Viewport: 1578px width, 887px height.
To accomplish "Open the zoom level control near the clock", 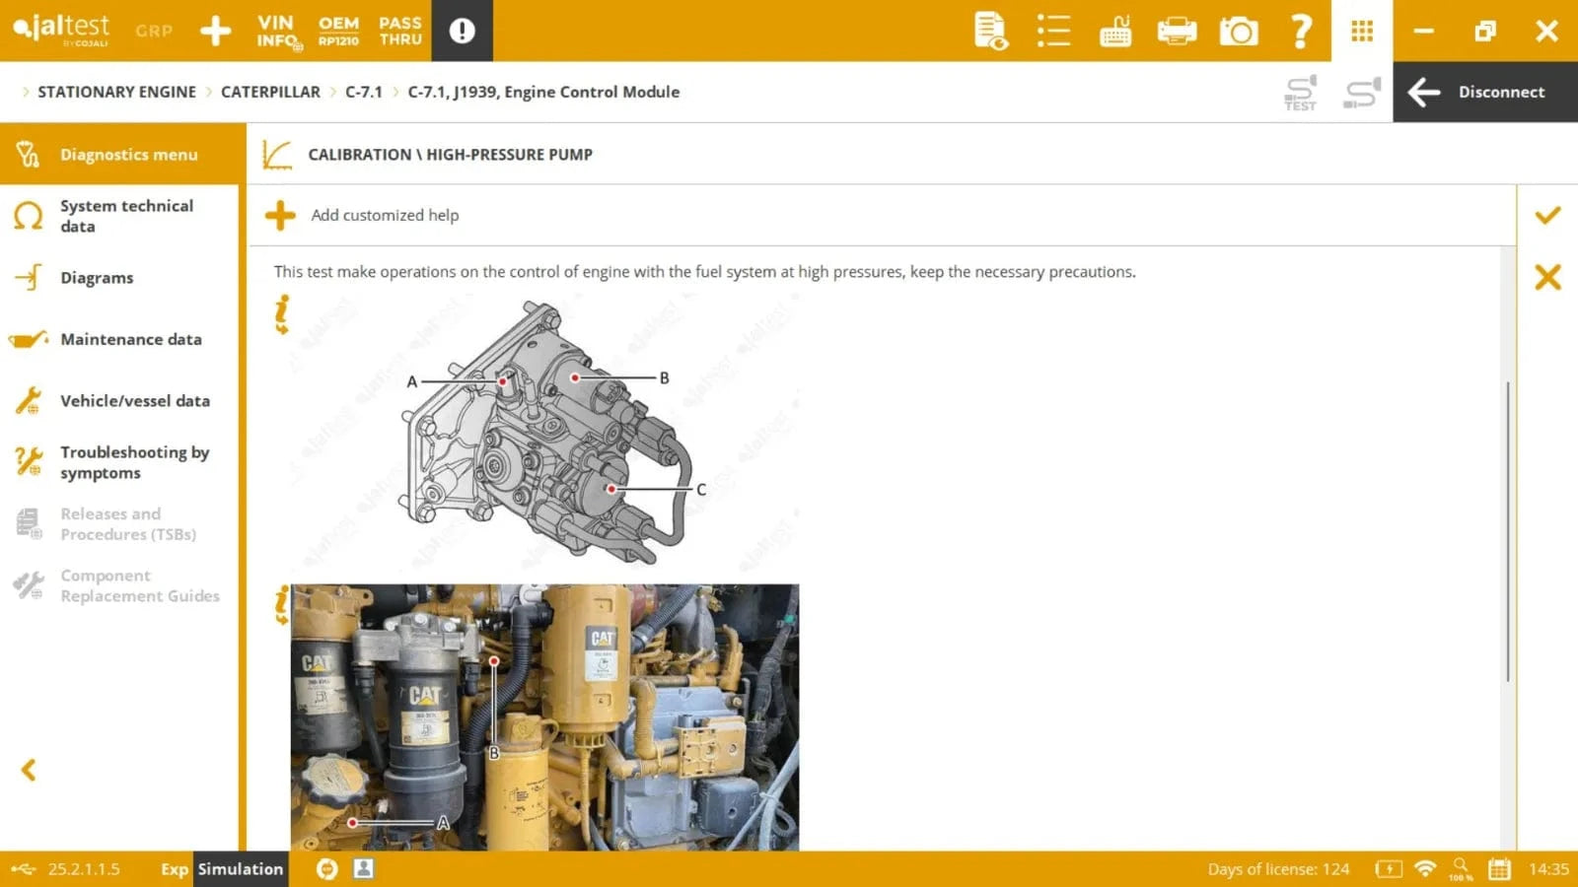I will 1461,867.
